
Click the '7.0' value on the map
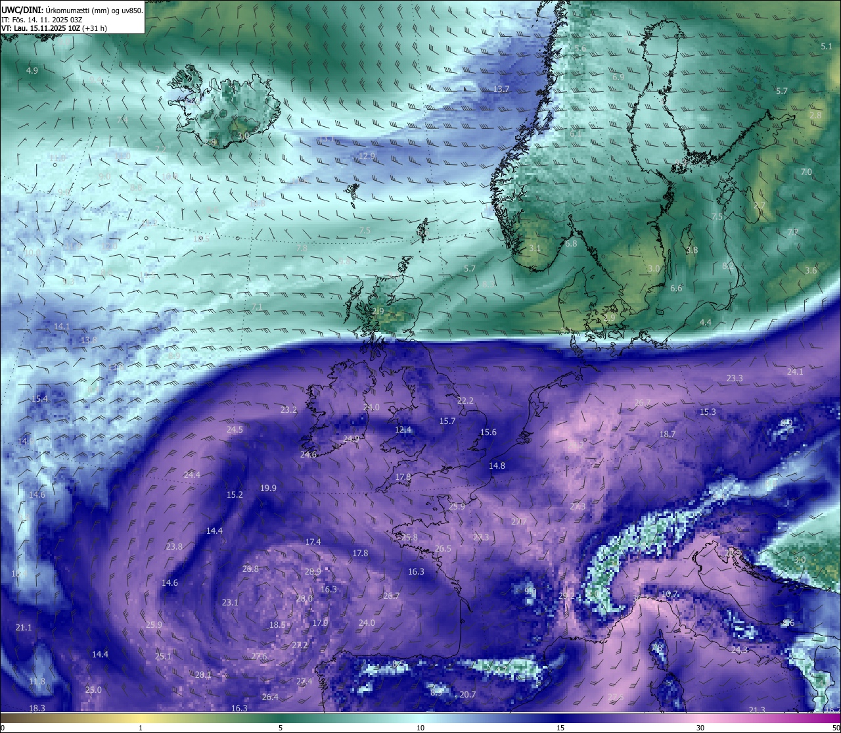[806, 172]
